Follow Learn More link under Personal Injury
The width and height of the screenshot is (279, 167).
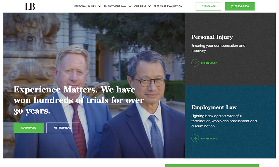click(209, 63)
